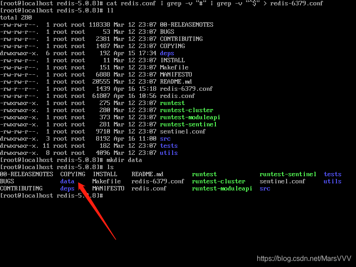Select the blue deps directory in ll output

pyautogui.click(x=167, y=53)
